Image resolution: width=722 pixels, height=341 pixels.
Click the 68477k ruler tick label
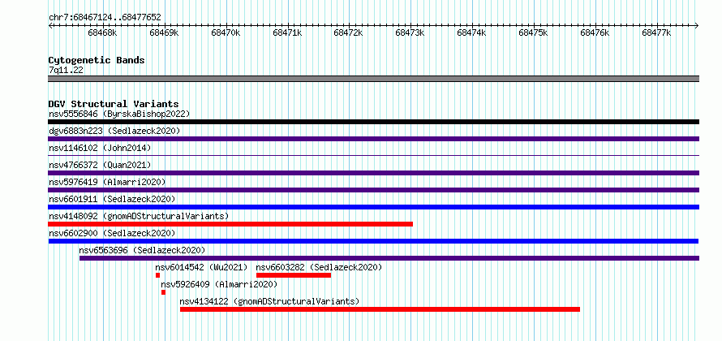pos(656,32)
